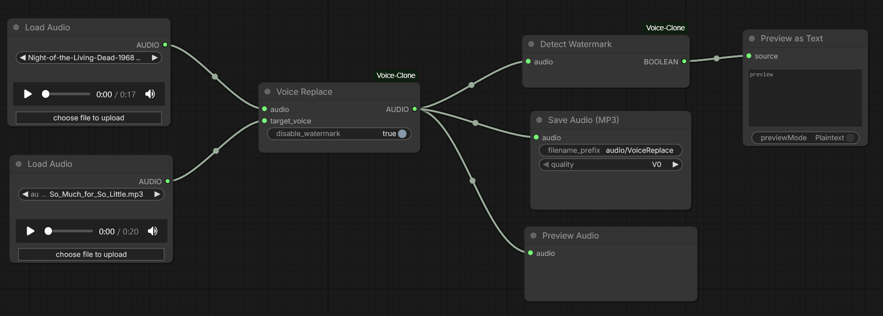Edit the filename_prefix field audio/VoiceReplace
Screen dimensions: 883x316
611,151
